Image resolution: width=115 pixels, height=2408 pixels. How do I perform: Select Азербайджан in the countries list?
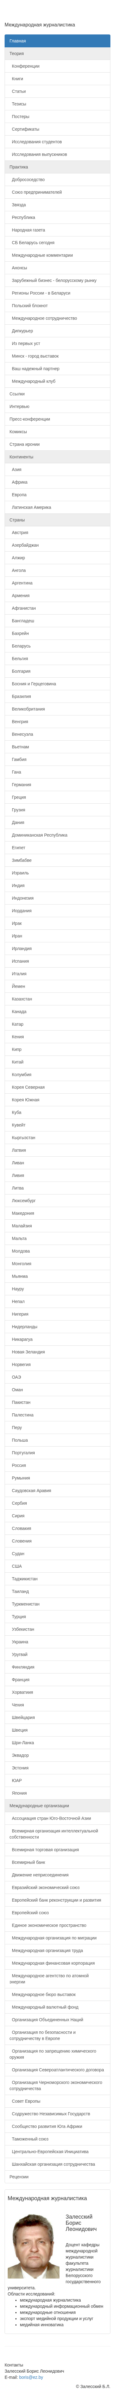click(x=57, y=545)
